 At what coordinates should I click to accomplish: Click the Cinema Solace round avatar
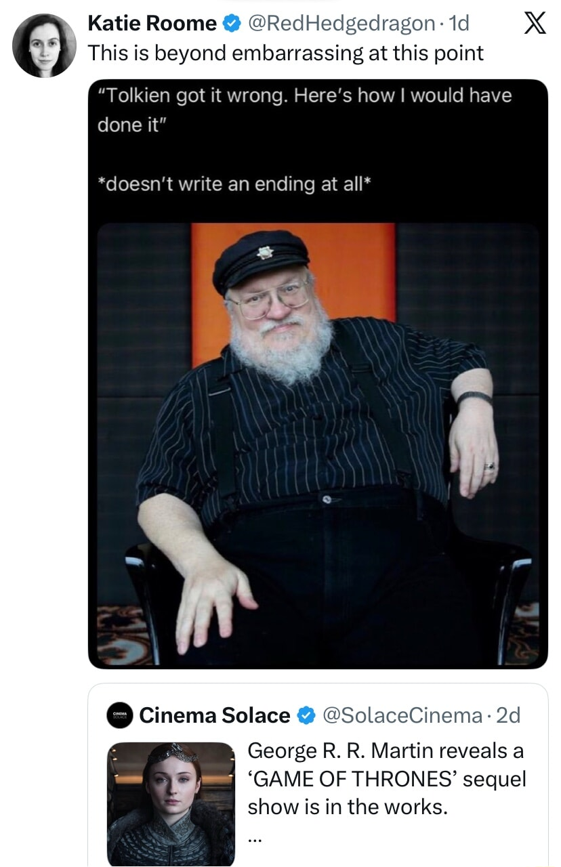pyautogui.click(x=119, y=715)
